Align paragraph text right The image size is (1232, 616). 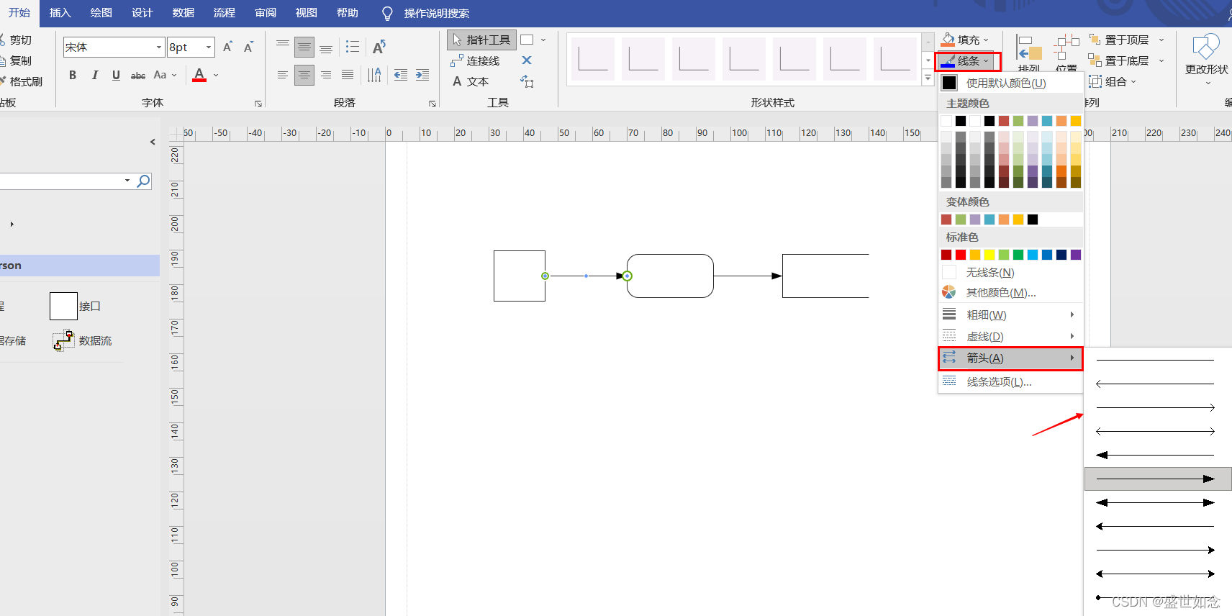pyautogui.click(x=326, y=75)
